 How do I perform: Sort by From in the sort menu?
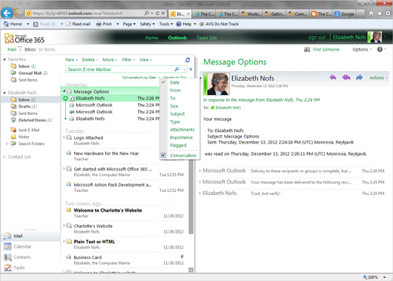click(175, 90)
